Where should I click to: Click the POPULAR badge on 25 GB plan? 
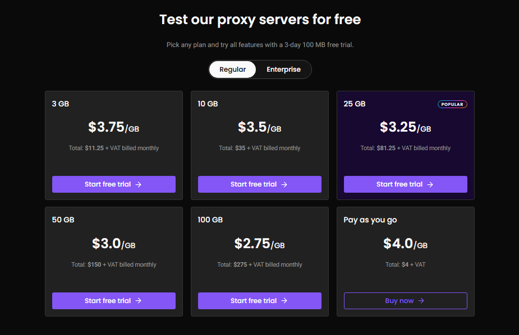452,104
